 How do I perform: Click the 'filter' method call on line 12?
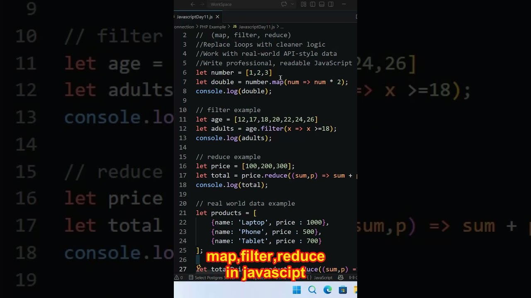(272, 129)
